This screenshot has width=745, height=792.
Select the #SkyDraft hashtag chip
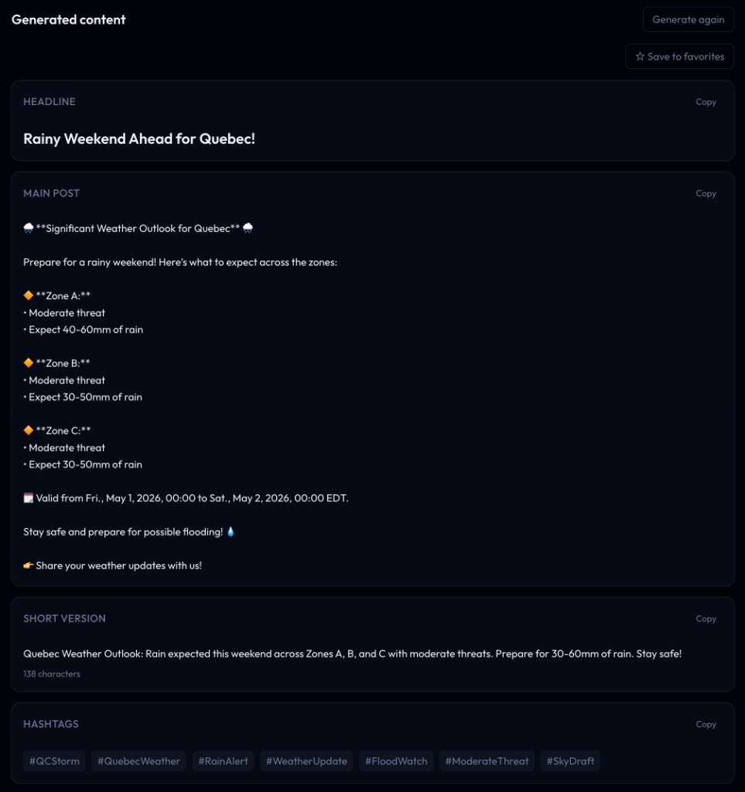click(x=572, y=761)
